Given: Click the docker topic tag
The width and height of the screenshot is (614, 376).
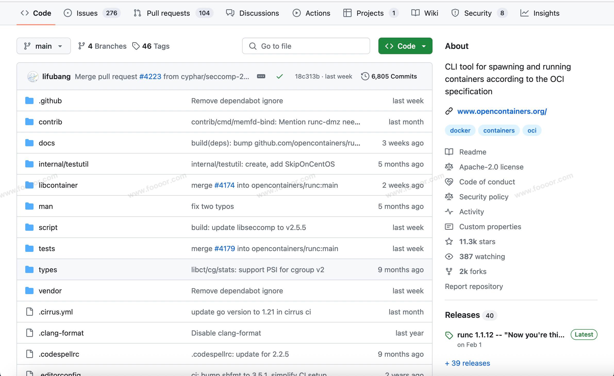Looking at the screenshot, I should [460, 131].
